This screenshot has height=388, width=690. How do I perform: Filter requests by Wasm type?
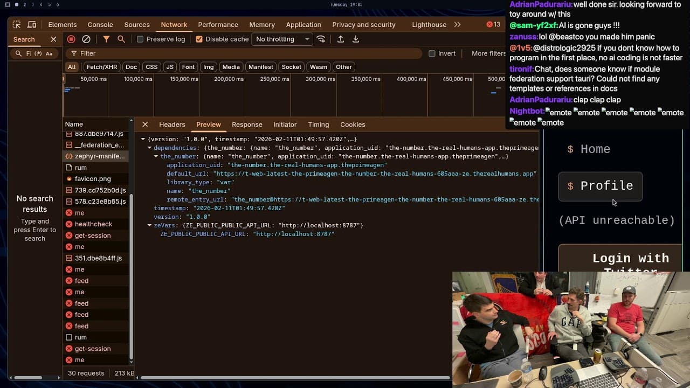coord(319,67)
